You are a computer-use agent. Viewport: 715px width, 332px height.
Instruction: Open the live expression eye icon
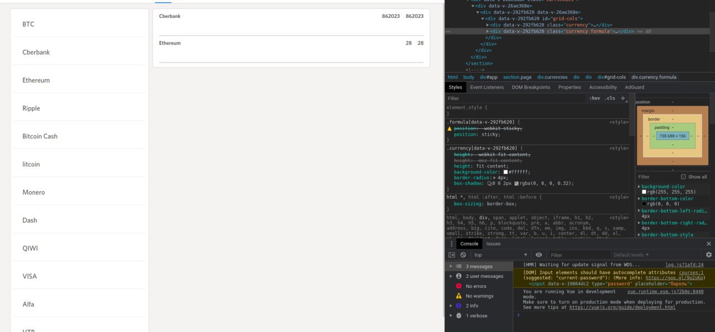coord(538,255)
